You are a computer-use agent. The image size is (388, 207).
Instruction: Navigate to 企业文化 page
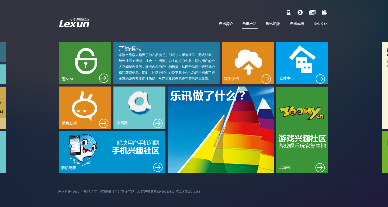tap(320, 24)
